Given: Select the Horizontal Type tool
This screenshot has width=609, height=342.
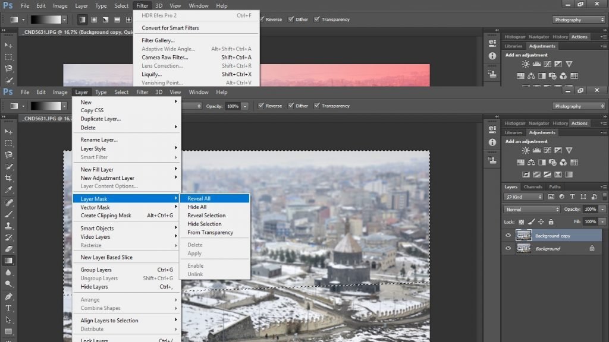Looking at the screenshot, I should [8, 308].
